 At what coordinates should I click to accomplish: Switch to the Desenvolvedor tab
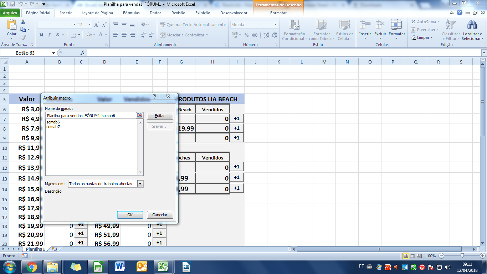[234, 13]
